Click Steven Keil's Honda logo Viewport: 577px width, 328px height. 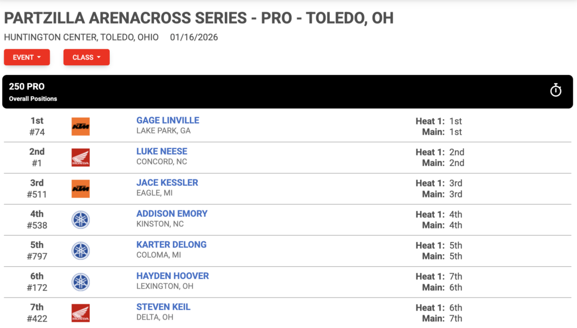[x=81, y=313]
